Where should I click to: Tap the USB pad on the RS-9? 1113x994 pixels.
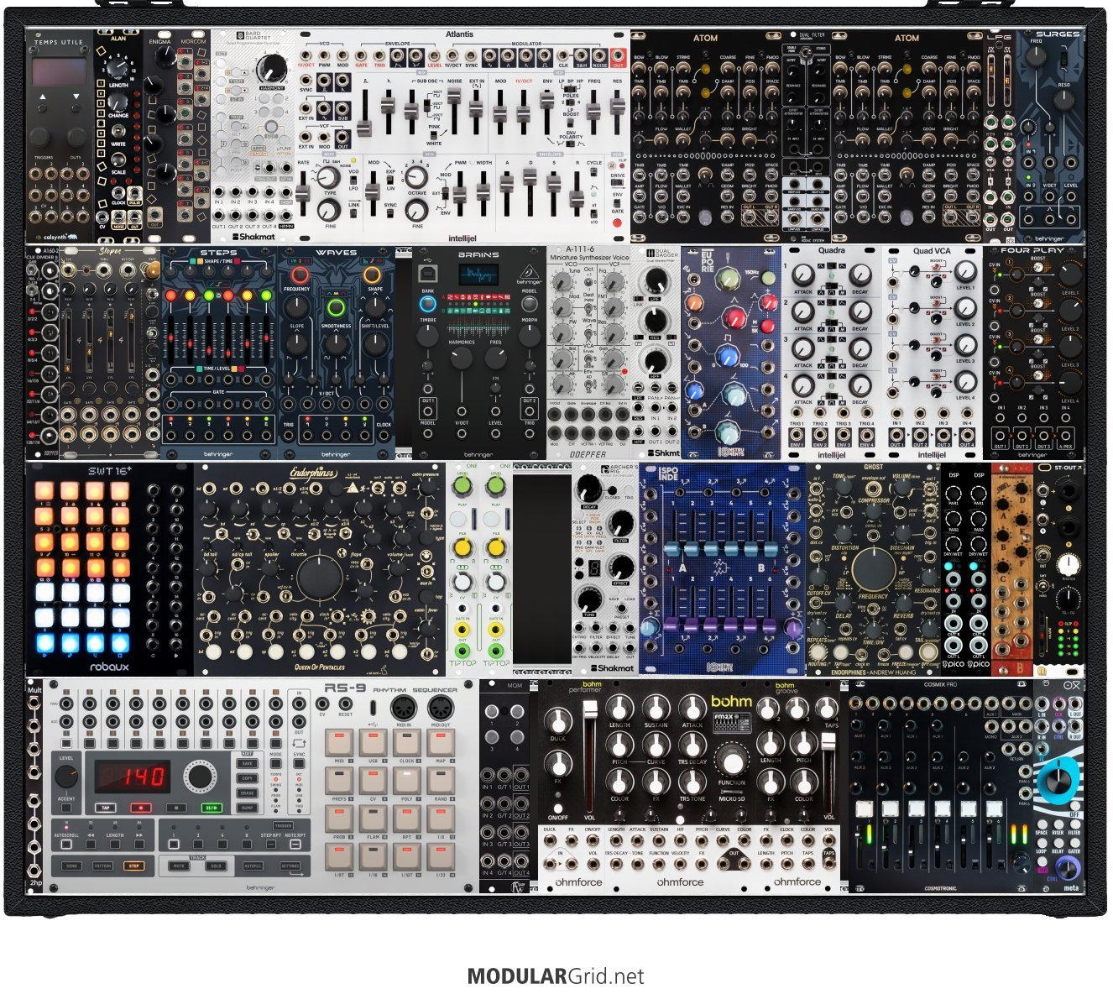pyautogui.click(x=374, y=744)
